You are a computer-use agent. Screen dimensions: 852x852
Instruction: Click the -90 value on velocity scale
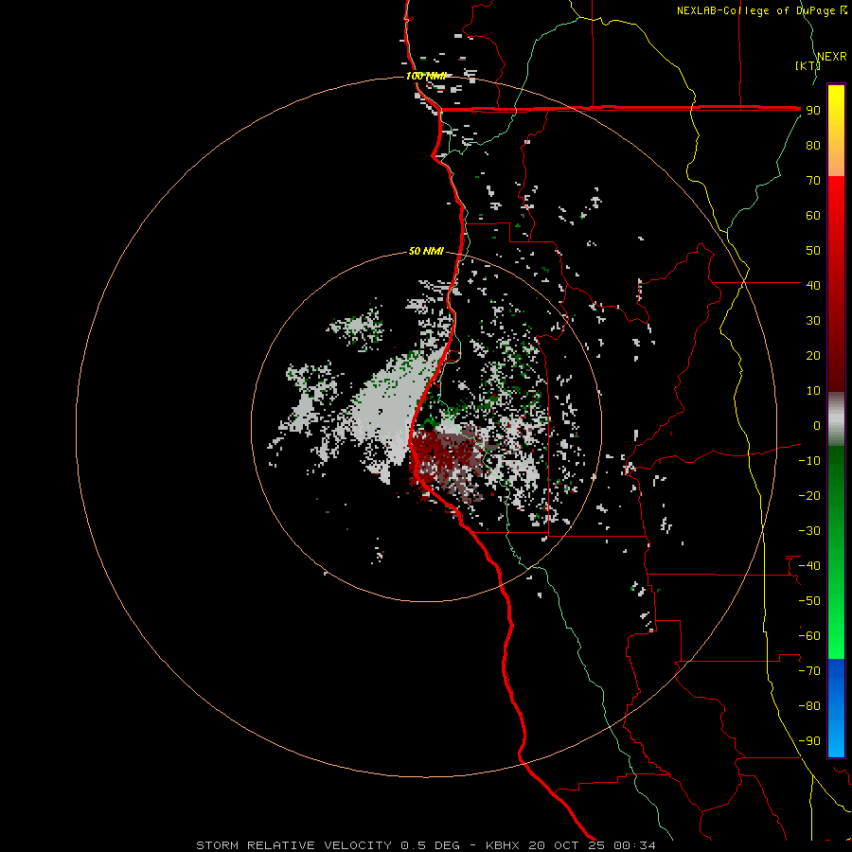809,740
